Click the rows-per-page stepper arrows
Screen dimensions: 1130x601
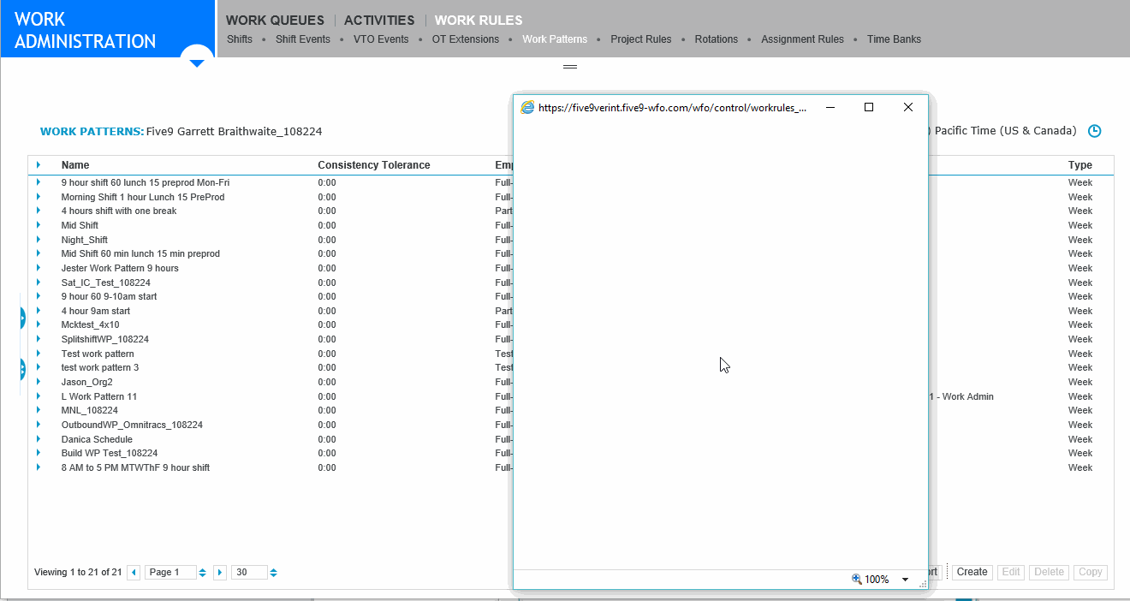[273, 572]
